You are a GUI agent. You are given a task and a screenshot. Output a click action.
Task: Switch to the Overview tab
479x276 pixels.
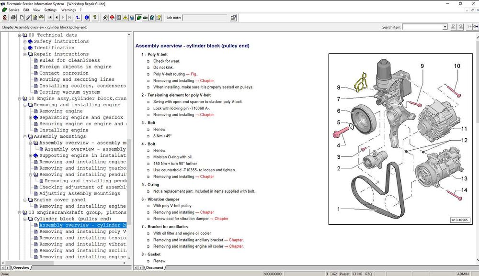21,268
